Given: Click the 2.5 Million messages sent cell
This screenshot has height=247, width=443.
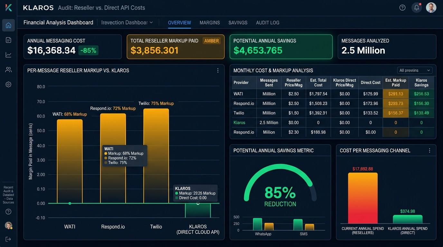Looking at the screenshot, I should pos(269,123).
